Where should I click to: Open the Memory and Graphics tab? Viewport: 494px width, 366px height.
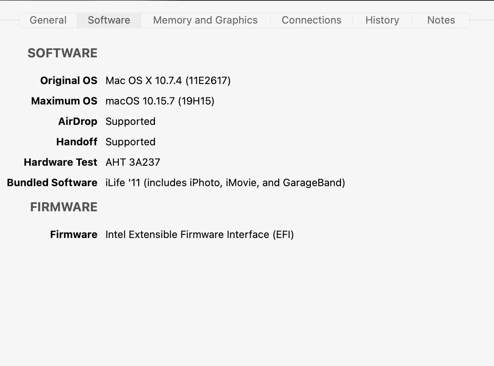(x=205, y=20)
